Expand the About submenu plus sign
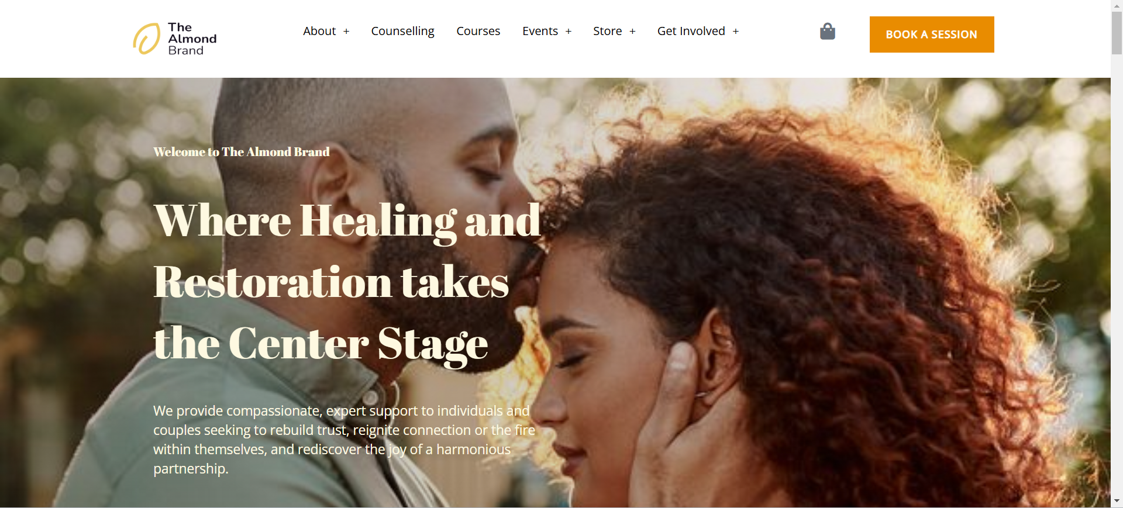 (346, 32)
